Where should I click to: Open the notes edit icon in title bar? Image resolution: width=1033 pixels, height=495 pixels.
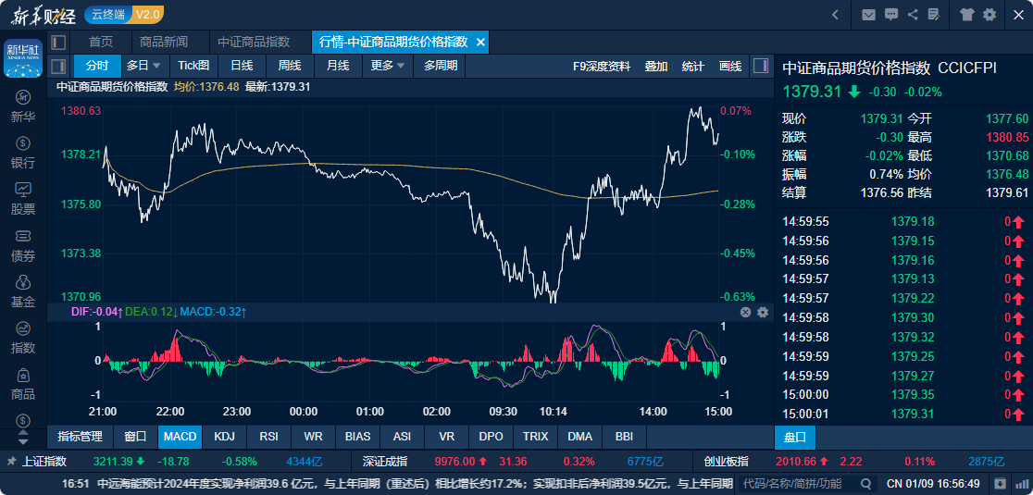tap(934, 14)
